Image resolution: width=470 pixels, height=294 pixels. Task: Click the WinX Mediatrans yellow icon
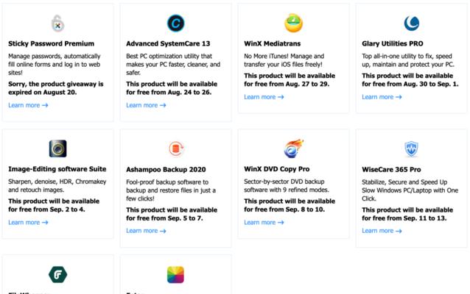point(293,23)
